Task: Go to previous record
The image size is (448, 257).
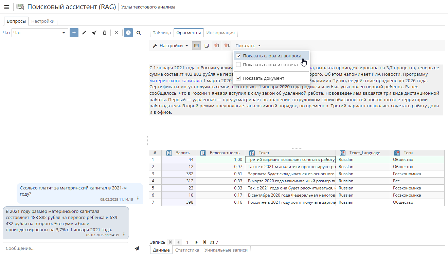Action: tap(179, 242)
